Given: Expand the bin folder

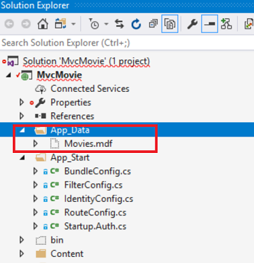Looking at the screenshot, I should pyautogui.click(x=22, y=240).
